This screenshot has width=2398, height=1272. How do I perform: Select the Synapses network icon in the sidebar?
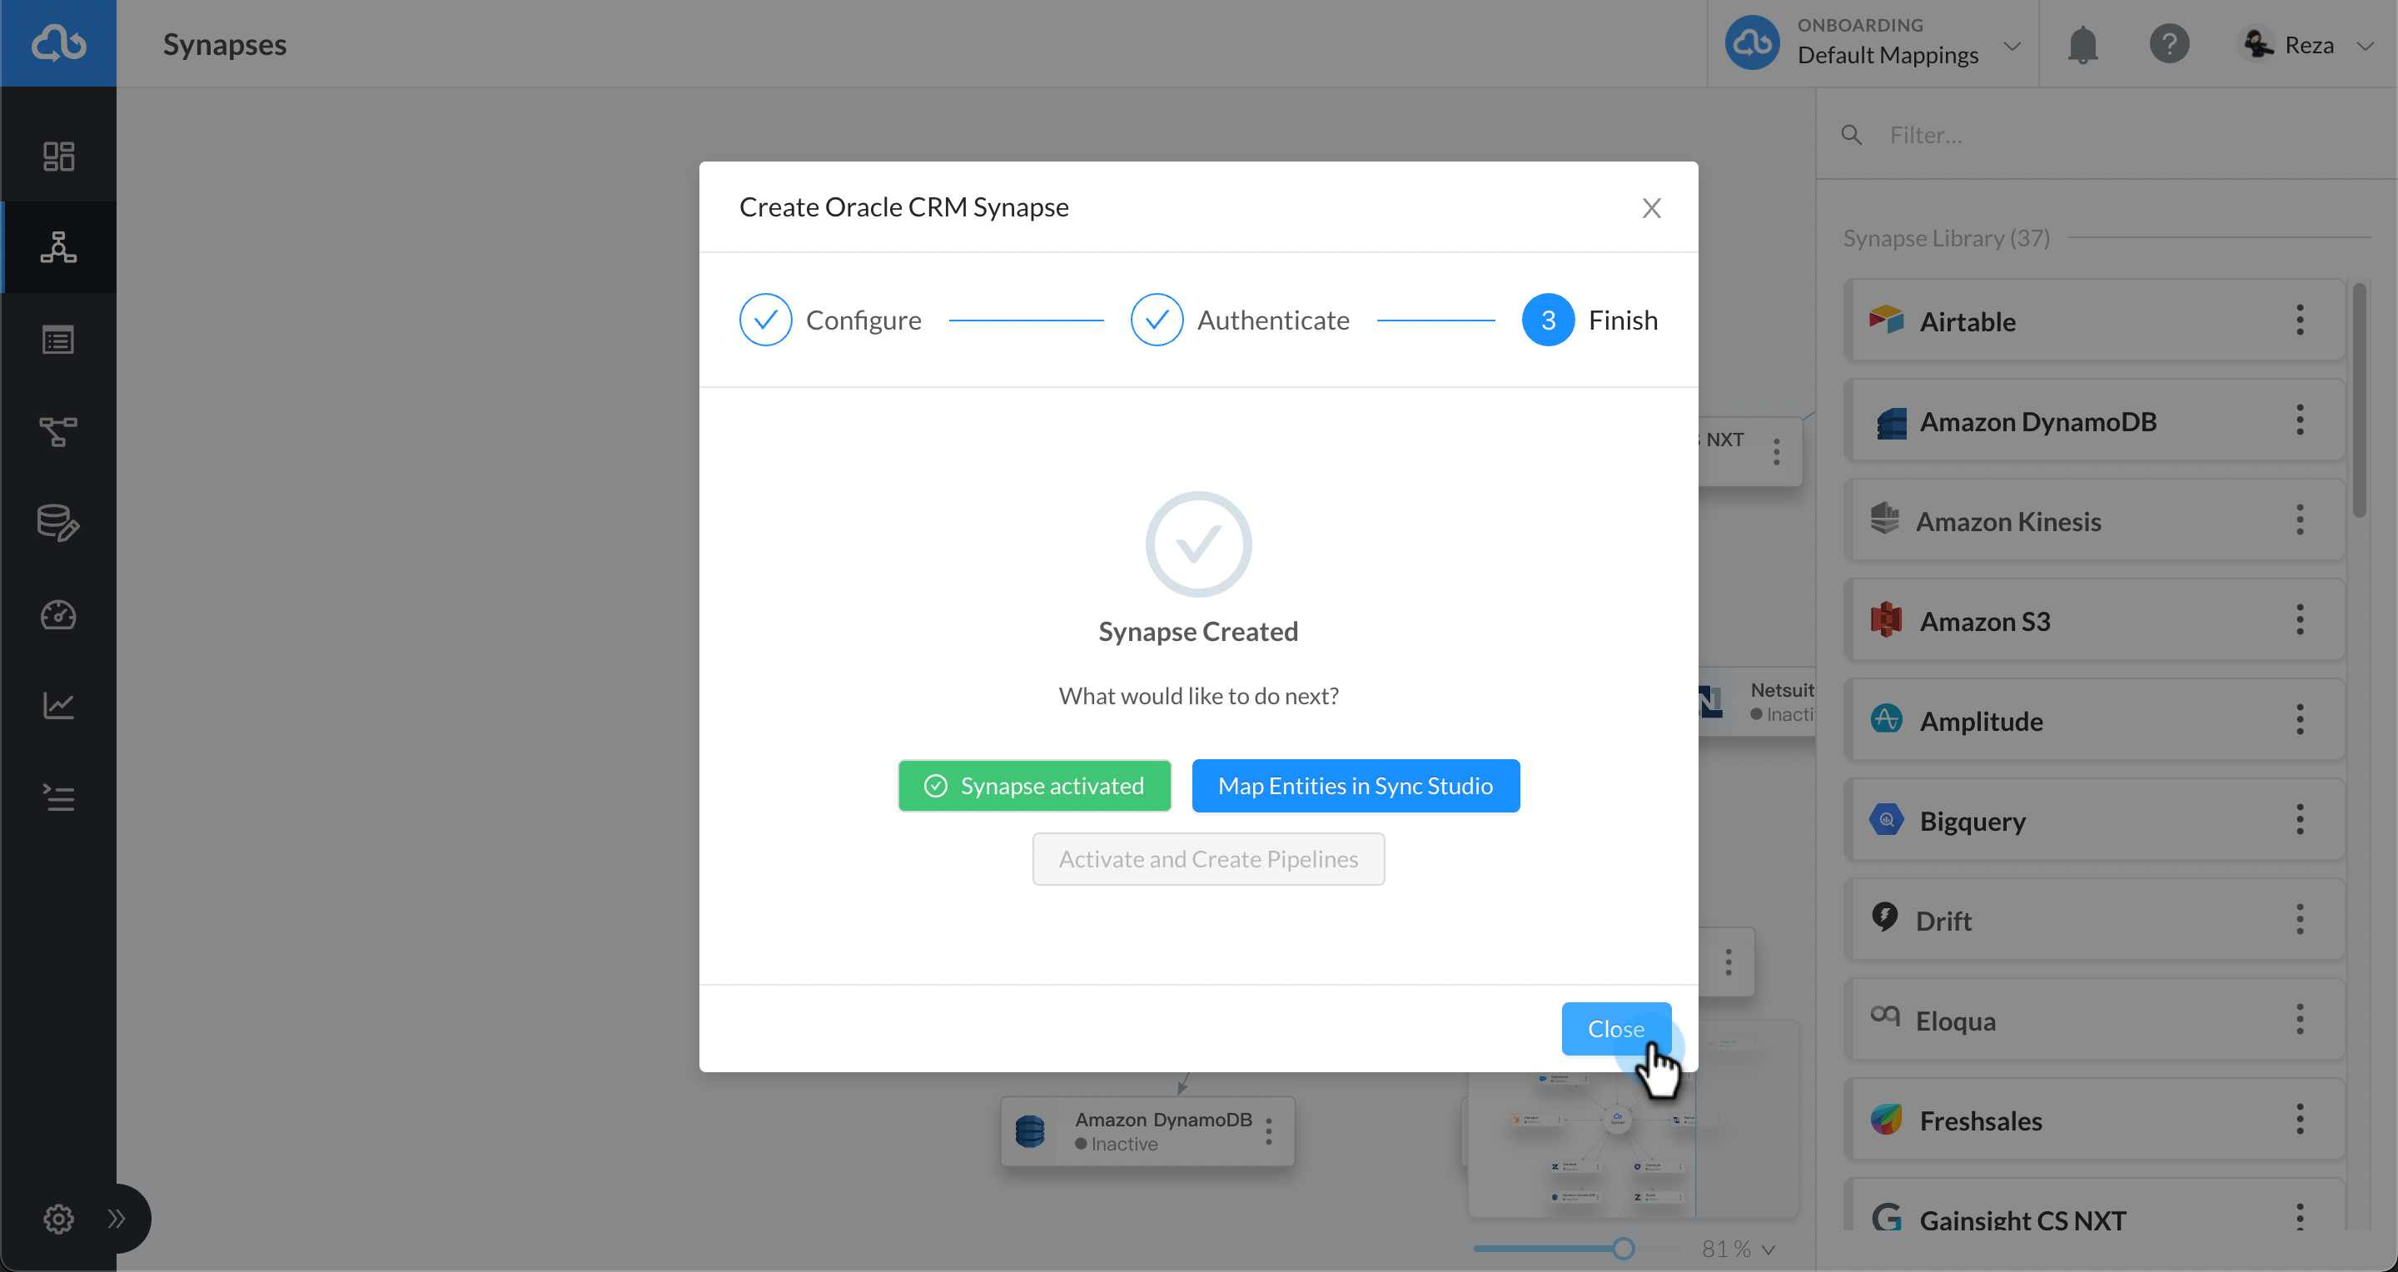tap(58, 247)
